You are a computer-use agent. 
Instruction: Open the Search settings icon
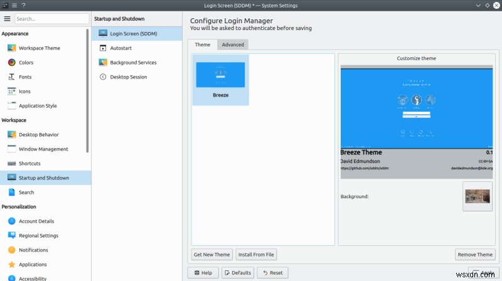(x=12, y=192)
